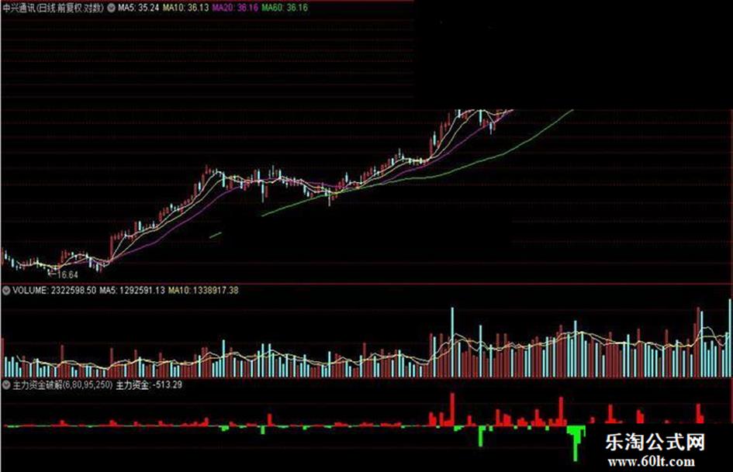This screenshot has height=472, width=733.
Task: Click the 主力资金破解(6,80,95,250) indicator name
Action: [63, 385]
